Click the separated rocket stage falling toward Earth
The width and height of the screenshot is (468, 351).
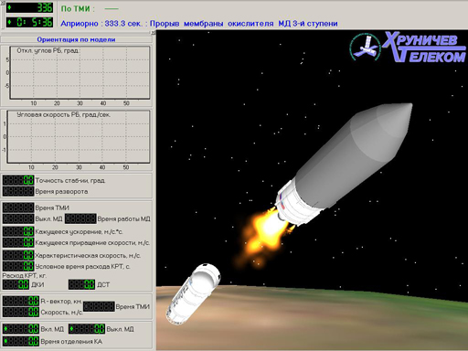click(x=193, y=293)
